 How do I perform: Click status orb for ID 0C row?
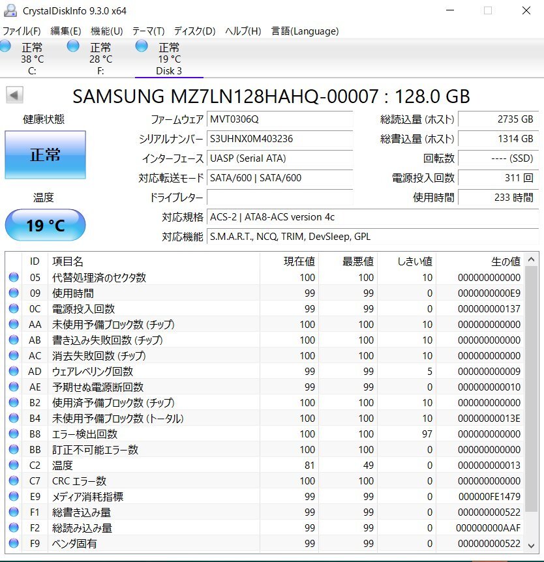point(14,308)
